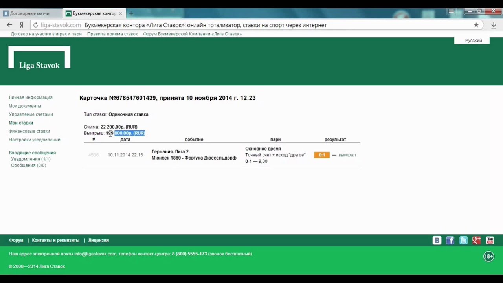Click Тип ставки: Одиночная ставка text

(116, 114)
